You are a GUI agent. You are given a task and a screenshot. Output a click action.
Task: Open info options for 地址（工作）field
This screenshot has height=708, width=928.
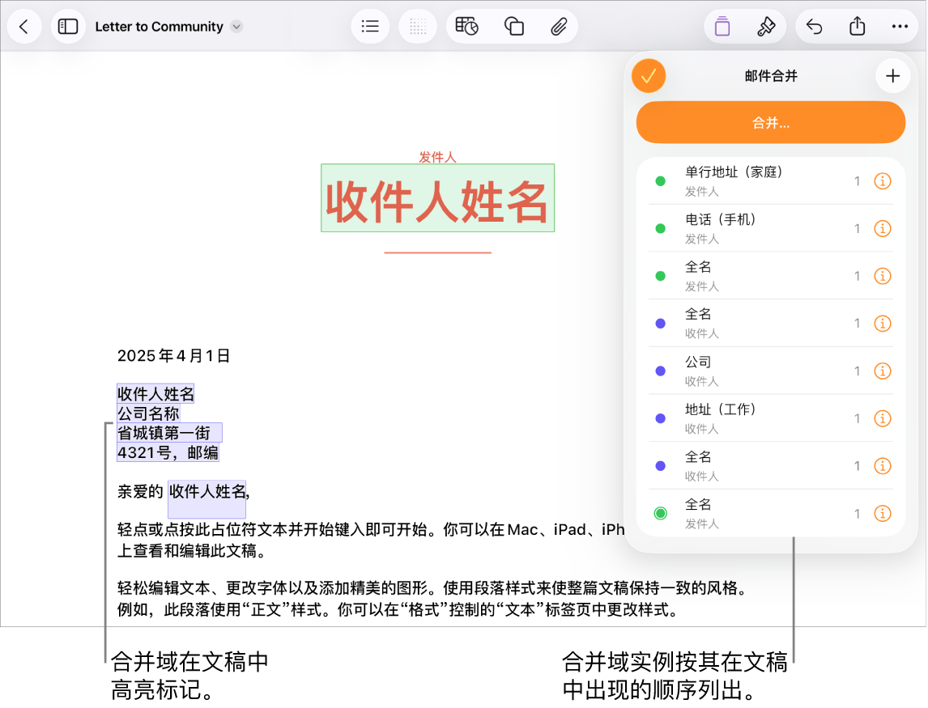click(883, 418)
